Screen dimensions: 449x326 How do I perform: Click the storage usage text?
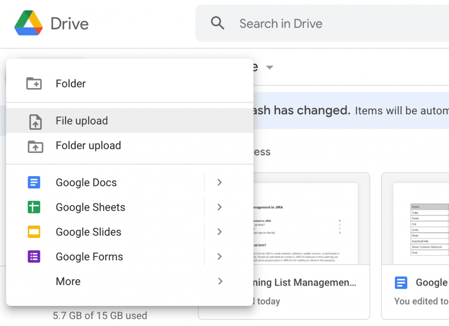(x=100, y=315)
